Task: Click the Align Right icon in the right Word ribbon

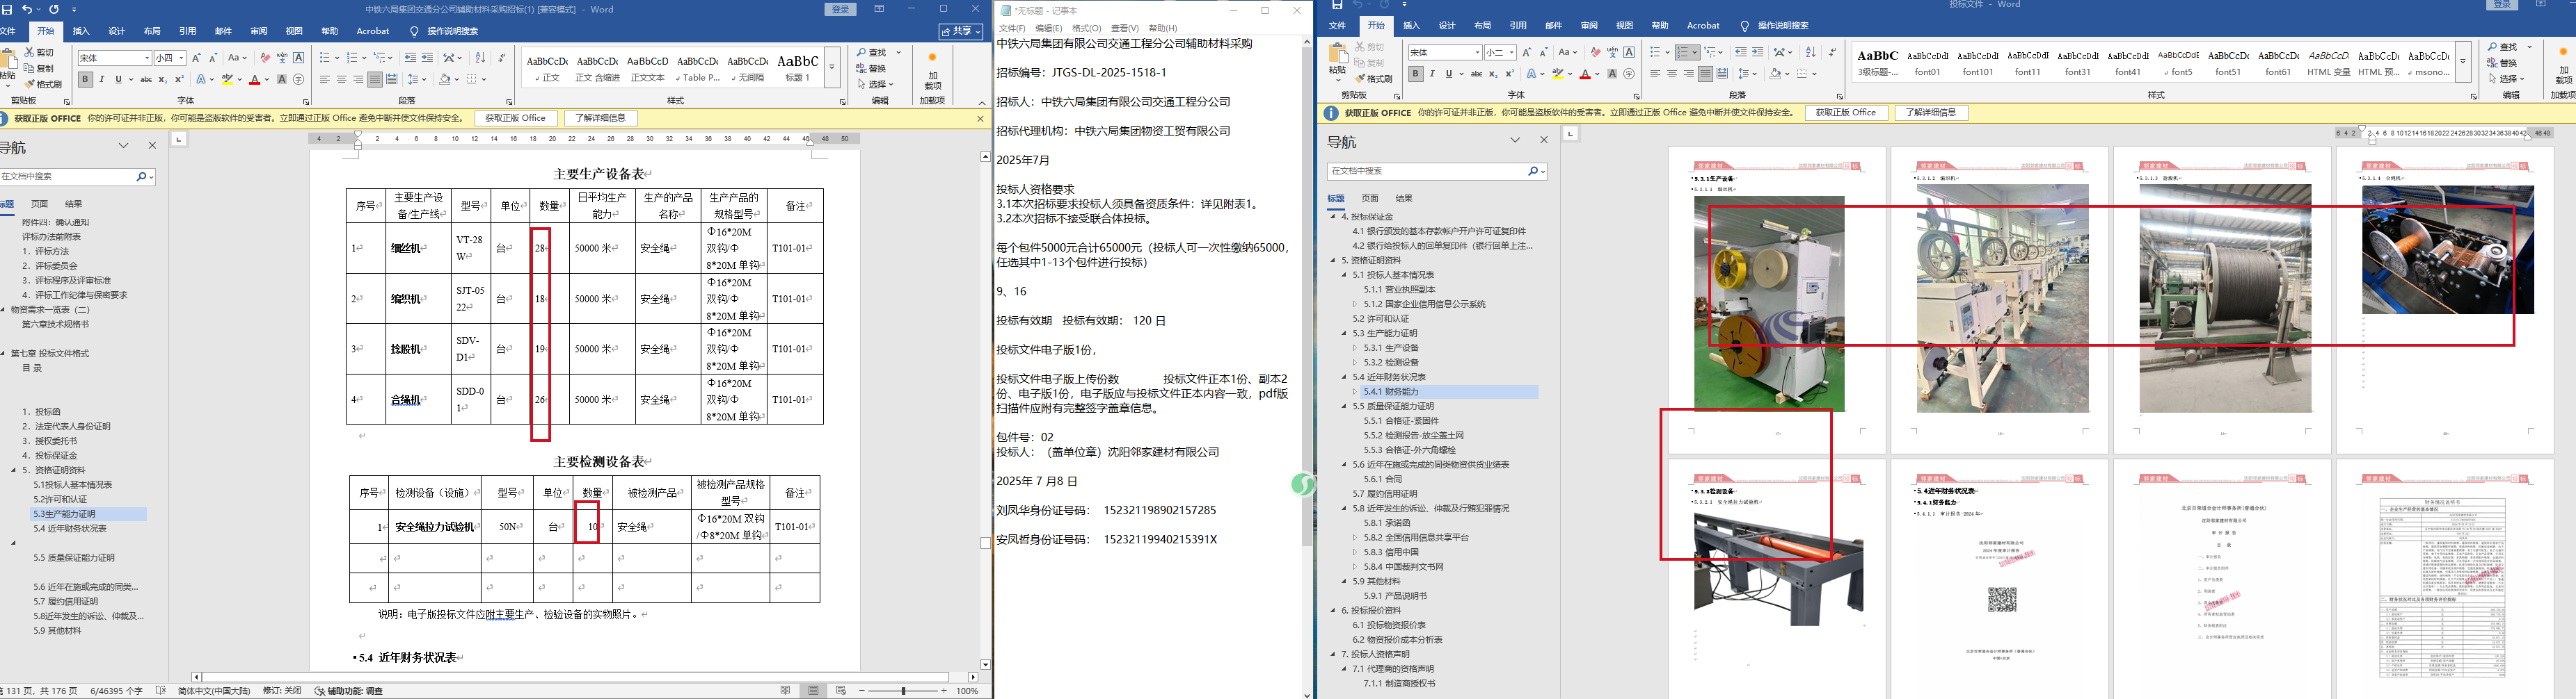Action: pyautogui.click(x=1689, y=74)
